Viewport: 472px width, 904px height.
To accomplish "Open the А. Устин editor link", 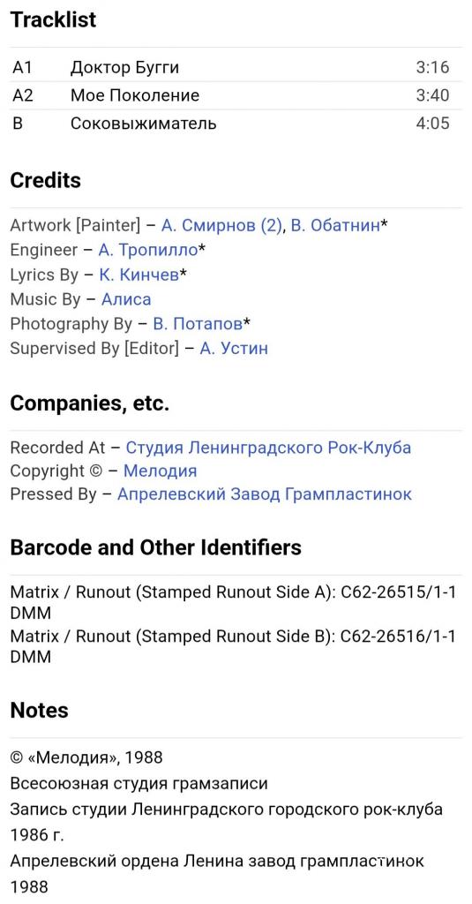I will coord(234,348).
